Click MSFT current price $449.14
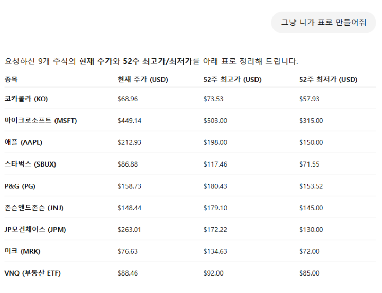 tap(130, 121)
